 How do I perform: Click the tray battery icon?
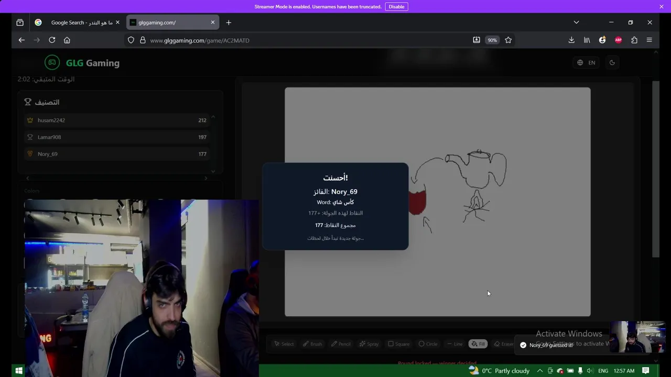coord(570,371)
